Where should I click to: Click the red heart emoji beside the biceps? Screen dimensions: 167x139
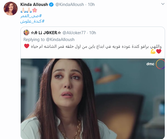(x=159, y=51)
